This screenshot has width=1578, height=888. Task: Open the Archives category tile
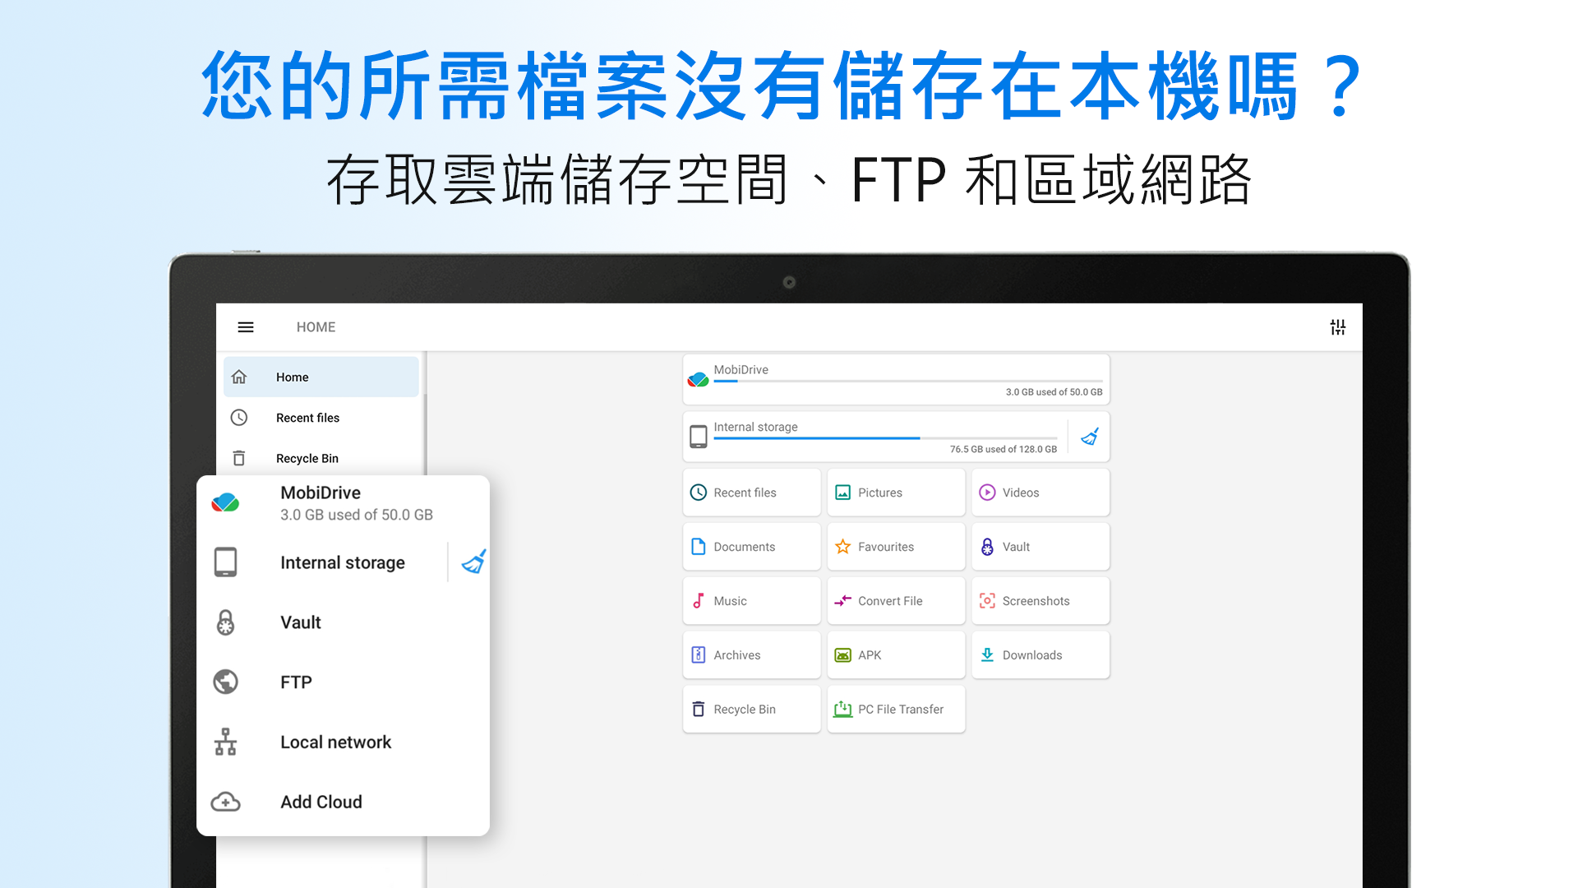tap(751, 655)
